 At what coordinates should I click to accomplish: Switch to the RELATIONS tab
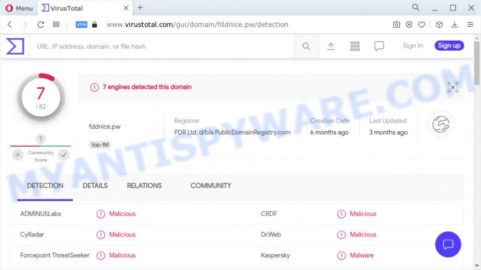[x=144, y=186]
